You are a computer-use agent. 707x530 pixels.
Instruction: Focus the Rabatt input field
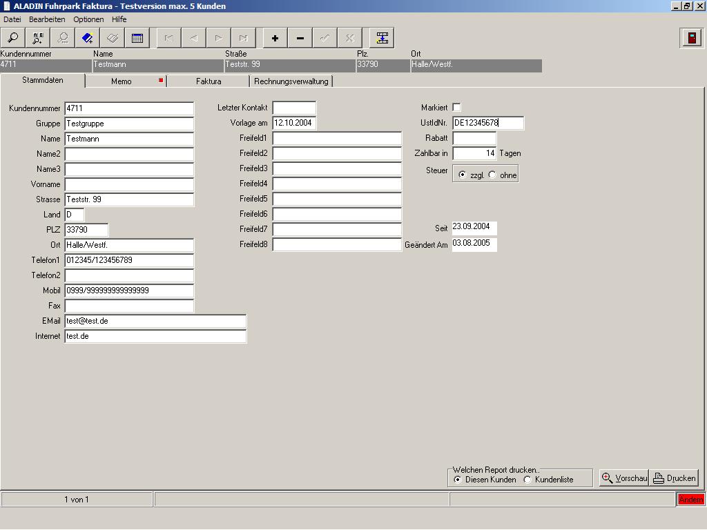point(474,139)
